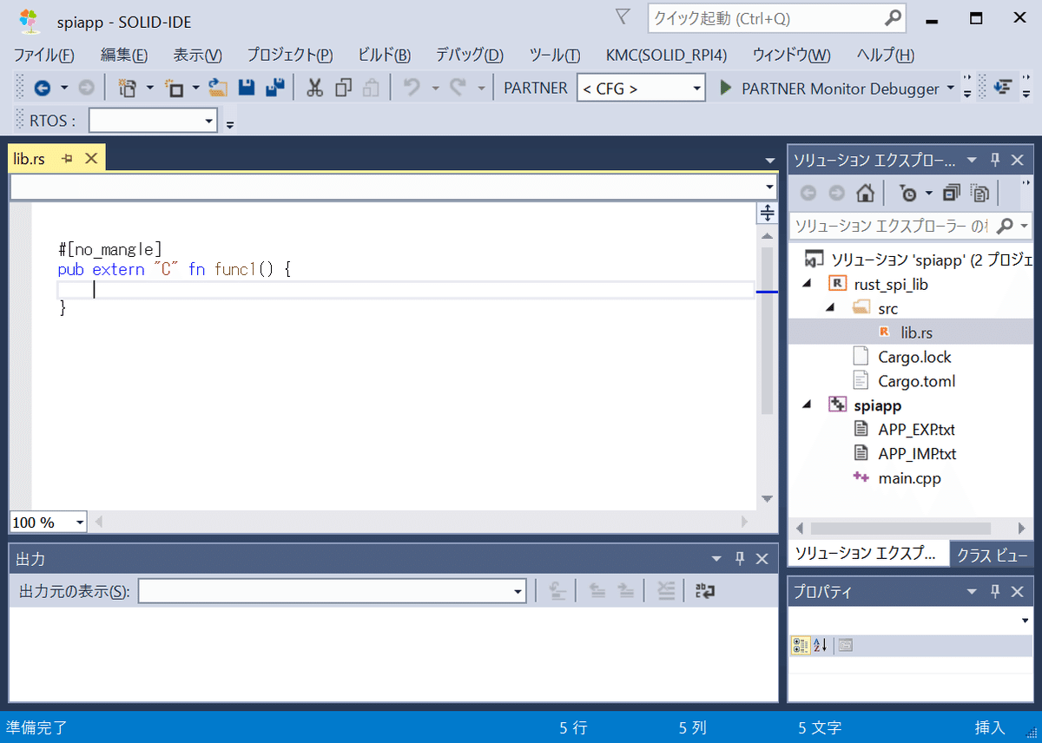Click the Add New Item toolbar icon
Screen dimensions: 1042x743
[x=175, y=88]
